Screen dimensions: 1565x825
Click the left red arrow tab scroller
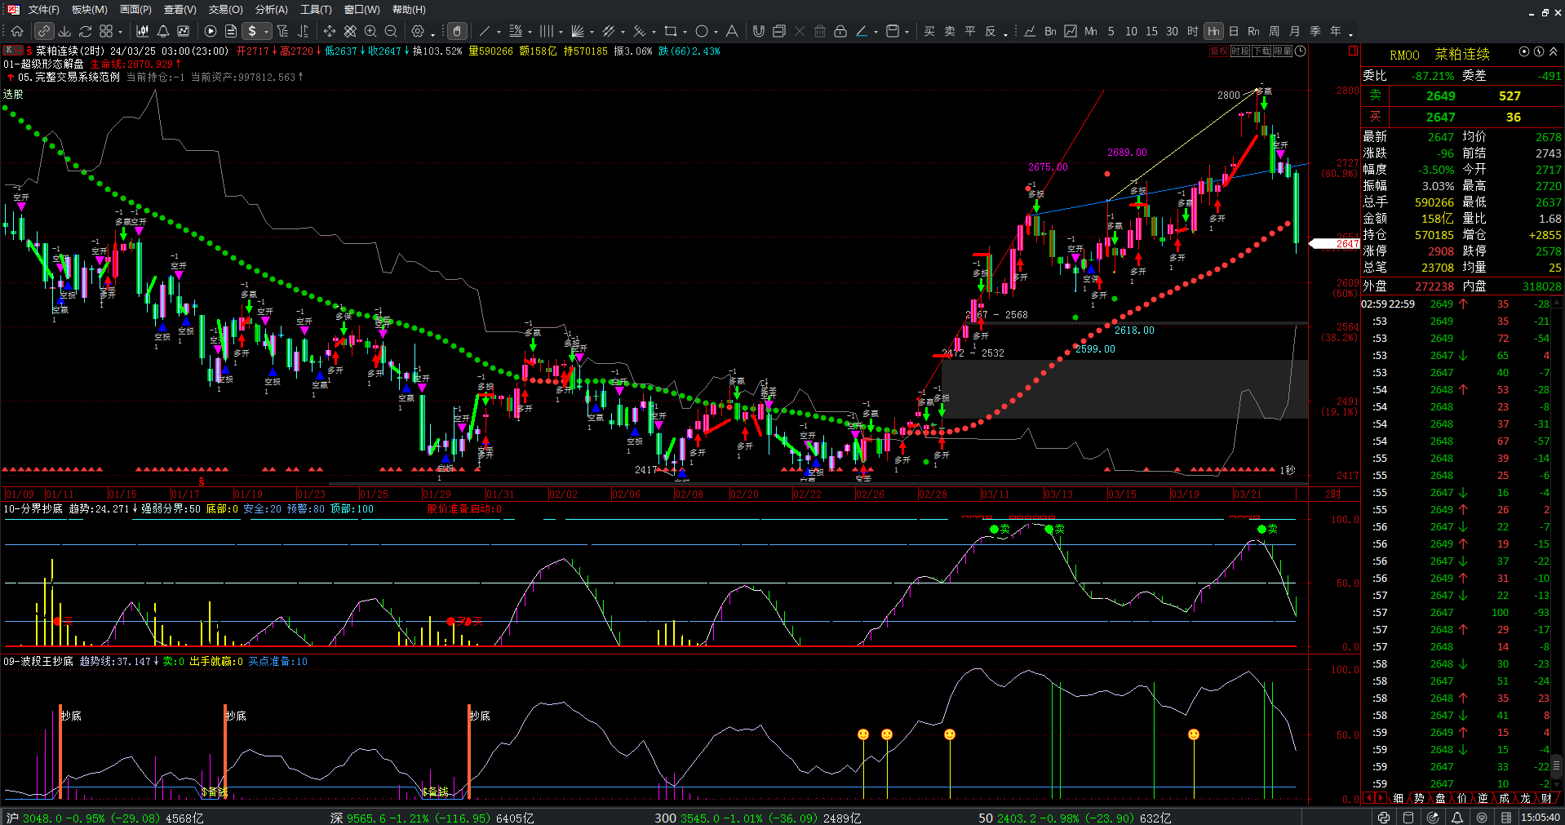pyautogui.click(x=1368, y=798)
